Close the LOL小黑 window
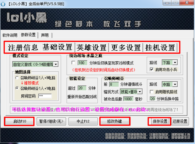This screenshot has height=144, width=195. tap(187, 3)
